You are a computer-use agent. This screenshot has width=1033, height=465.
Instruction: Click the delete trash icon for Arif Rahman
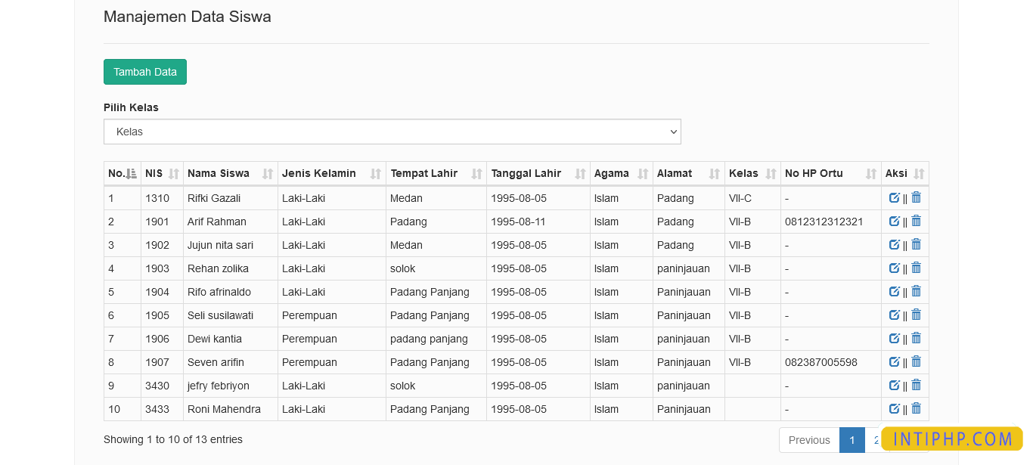(x=916, y=221)
